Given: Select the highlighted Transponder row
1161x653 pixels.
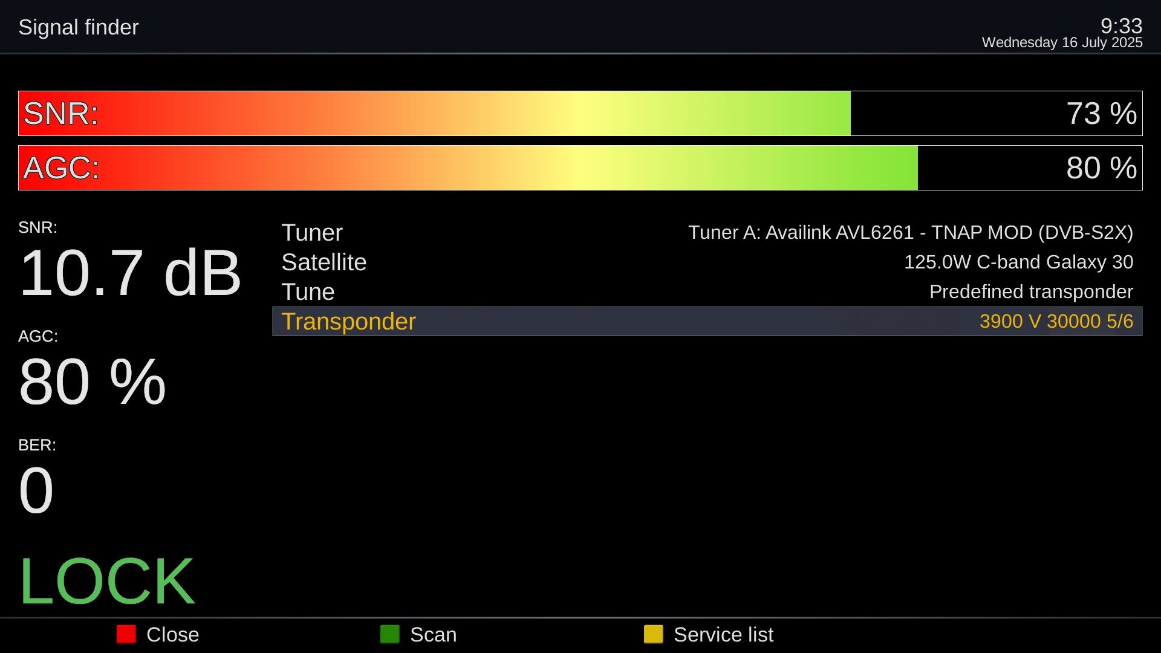Looking at the screenshot, I should click(x=707, y=321).
